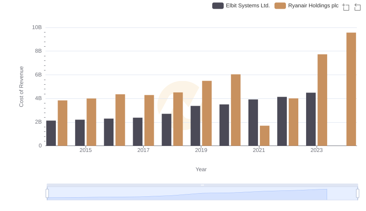Click the Elbit bar for 2014

[51, 133]
